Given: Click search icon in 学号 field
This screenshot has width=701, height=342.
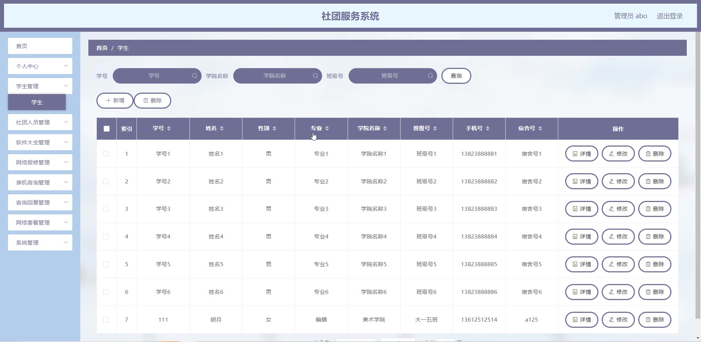Looking at the screenshot, I should coord(195,76).
